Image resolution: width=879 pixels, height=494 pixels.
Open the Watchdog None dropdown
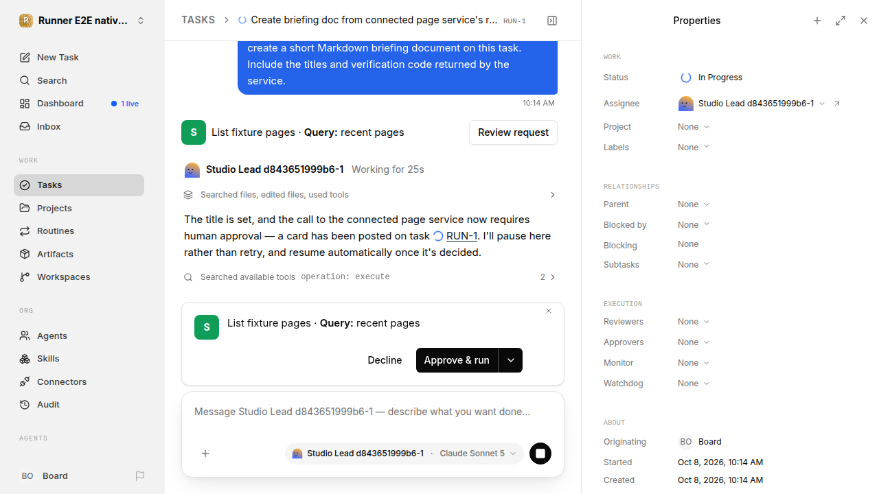694,384
